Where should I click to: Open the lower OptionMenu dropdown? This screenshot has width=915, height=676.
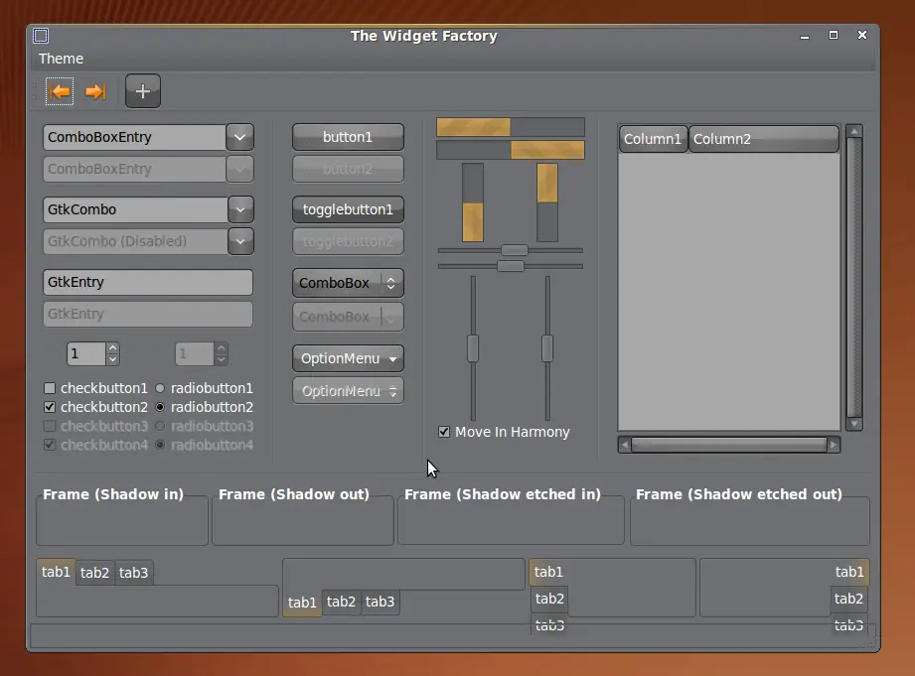tap(348, 391)
